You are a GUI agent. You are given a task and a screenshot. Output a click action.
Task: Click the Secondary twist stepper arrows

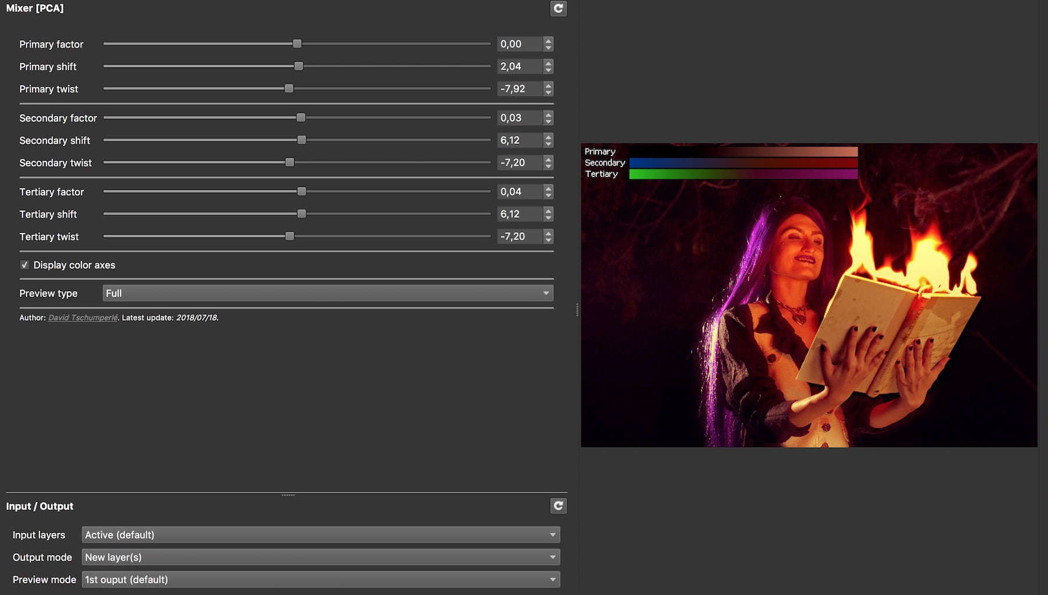click(548, 163)
